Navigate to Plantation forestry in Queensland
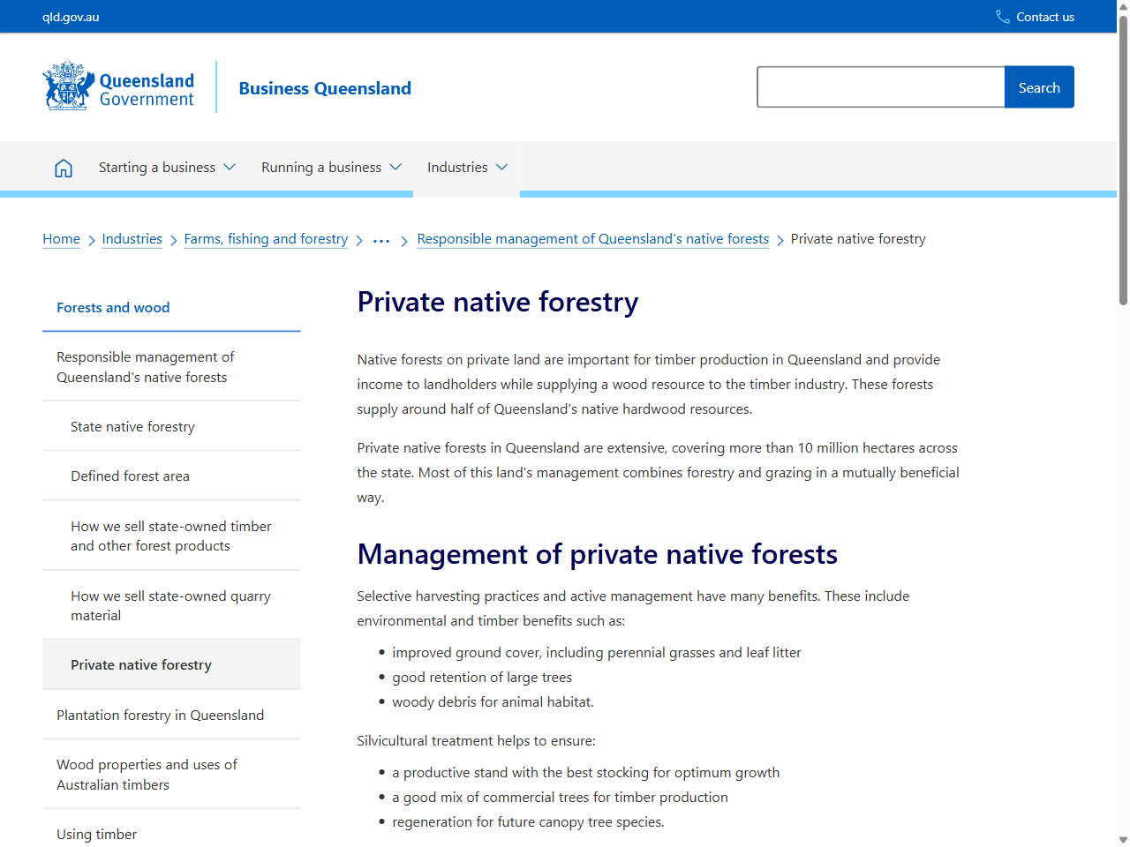 click(x=160, y=715)
